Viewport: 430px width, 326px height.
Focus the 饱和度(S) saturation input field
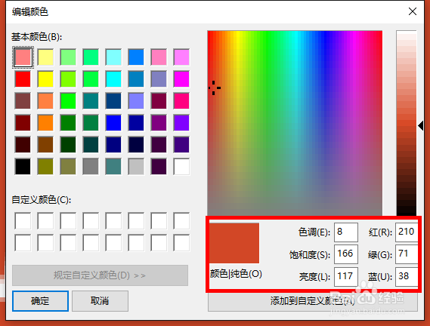(x=346, y=254)
